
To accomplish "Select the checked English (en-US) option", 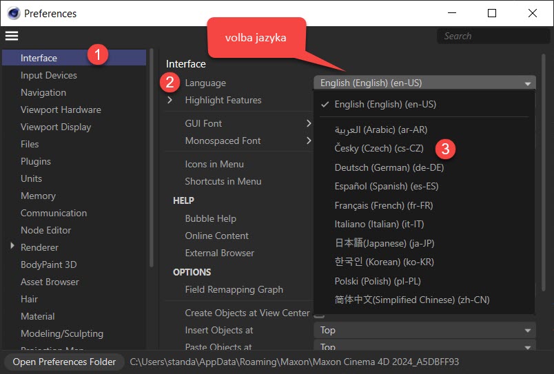I will (385, 105).
